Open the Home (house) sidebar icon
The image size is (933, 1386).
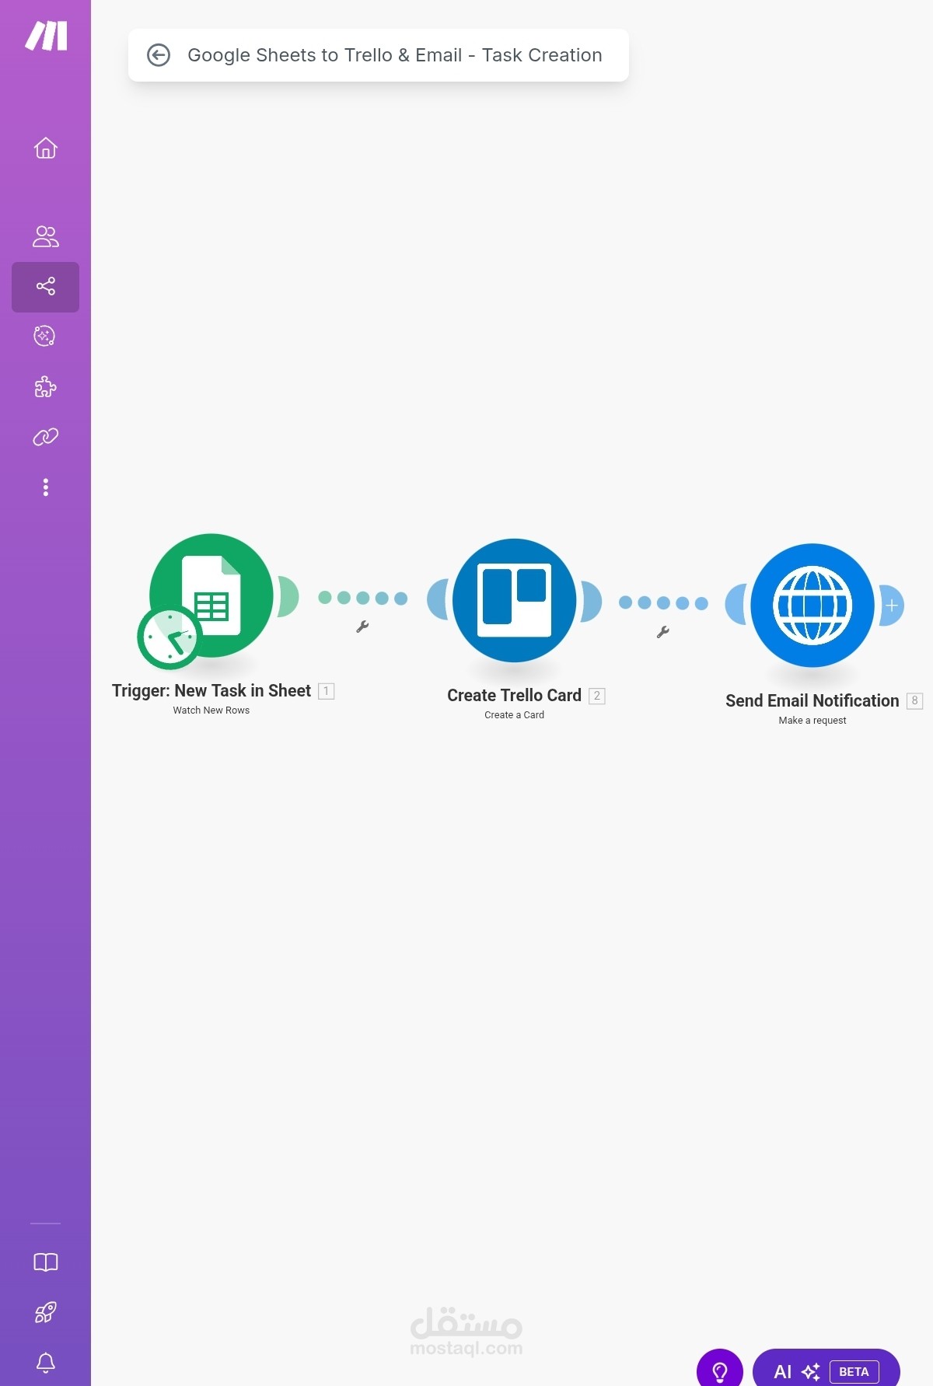pyautogui.click(x=46, y=148)
